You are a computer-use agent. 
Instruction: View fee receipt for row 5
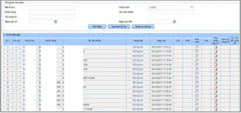click(216, 65)
